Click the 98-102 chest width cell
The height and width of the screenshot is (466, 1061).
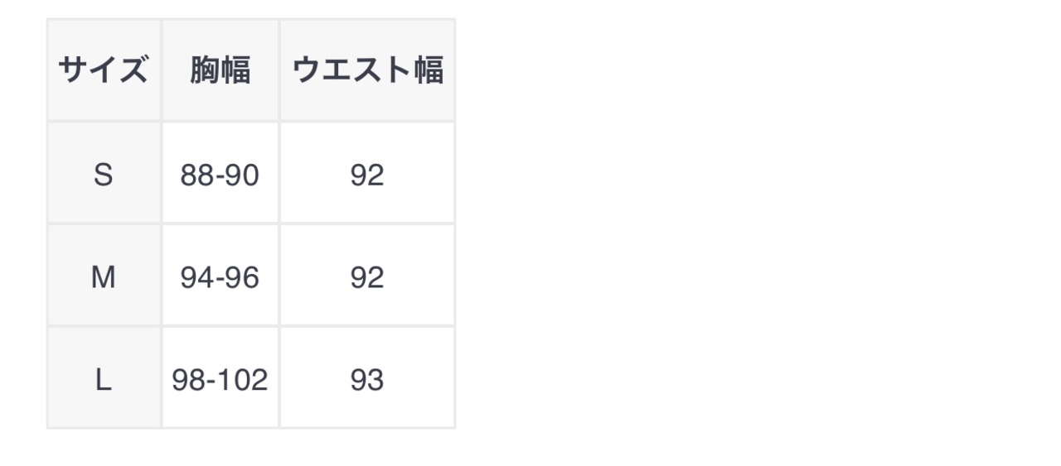[220, 380]
